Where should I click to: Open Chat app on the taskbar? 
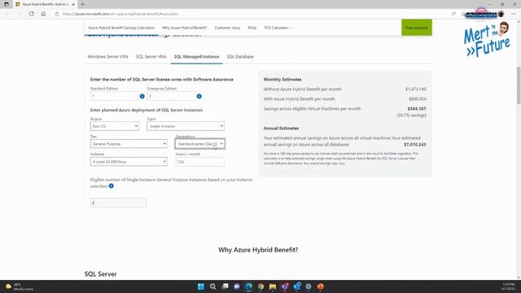237,286
